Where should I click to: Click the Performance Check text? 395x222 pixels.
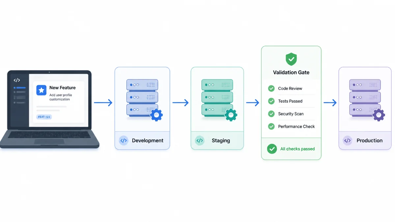(x=297, y=126)
